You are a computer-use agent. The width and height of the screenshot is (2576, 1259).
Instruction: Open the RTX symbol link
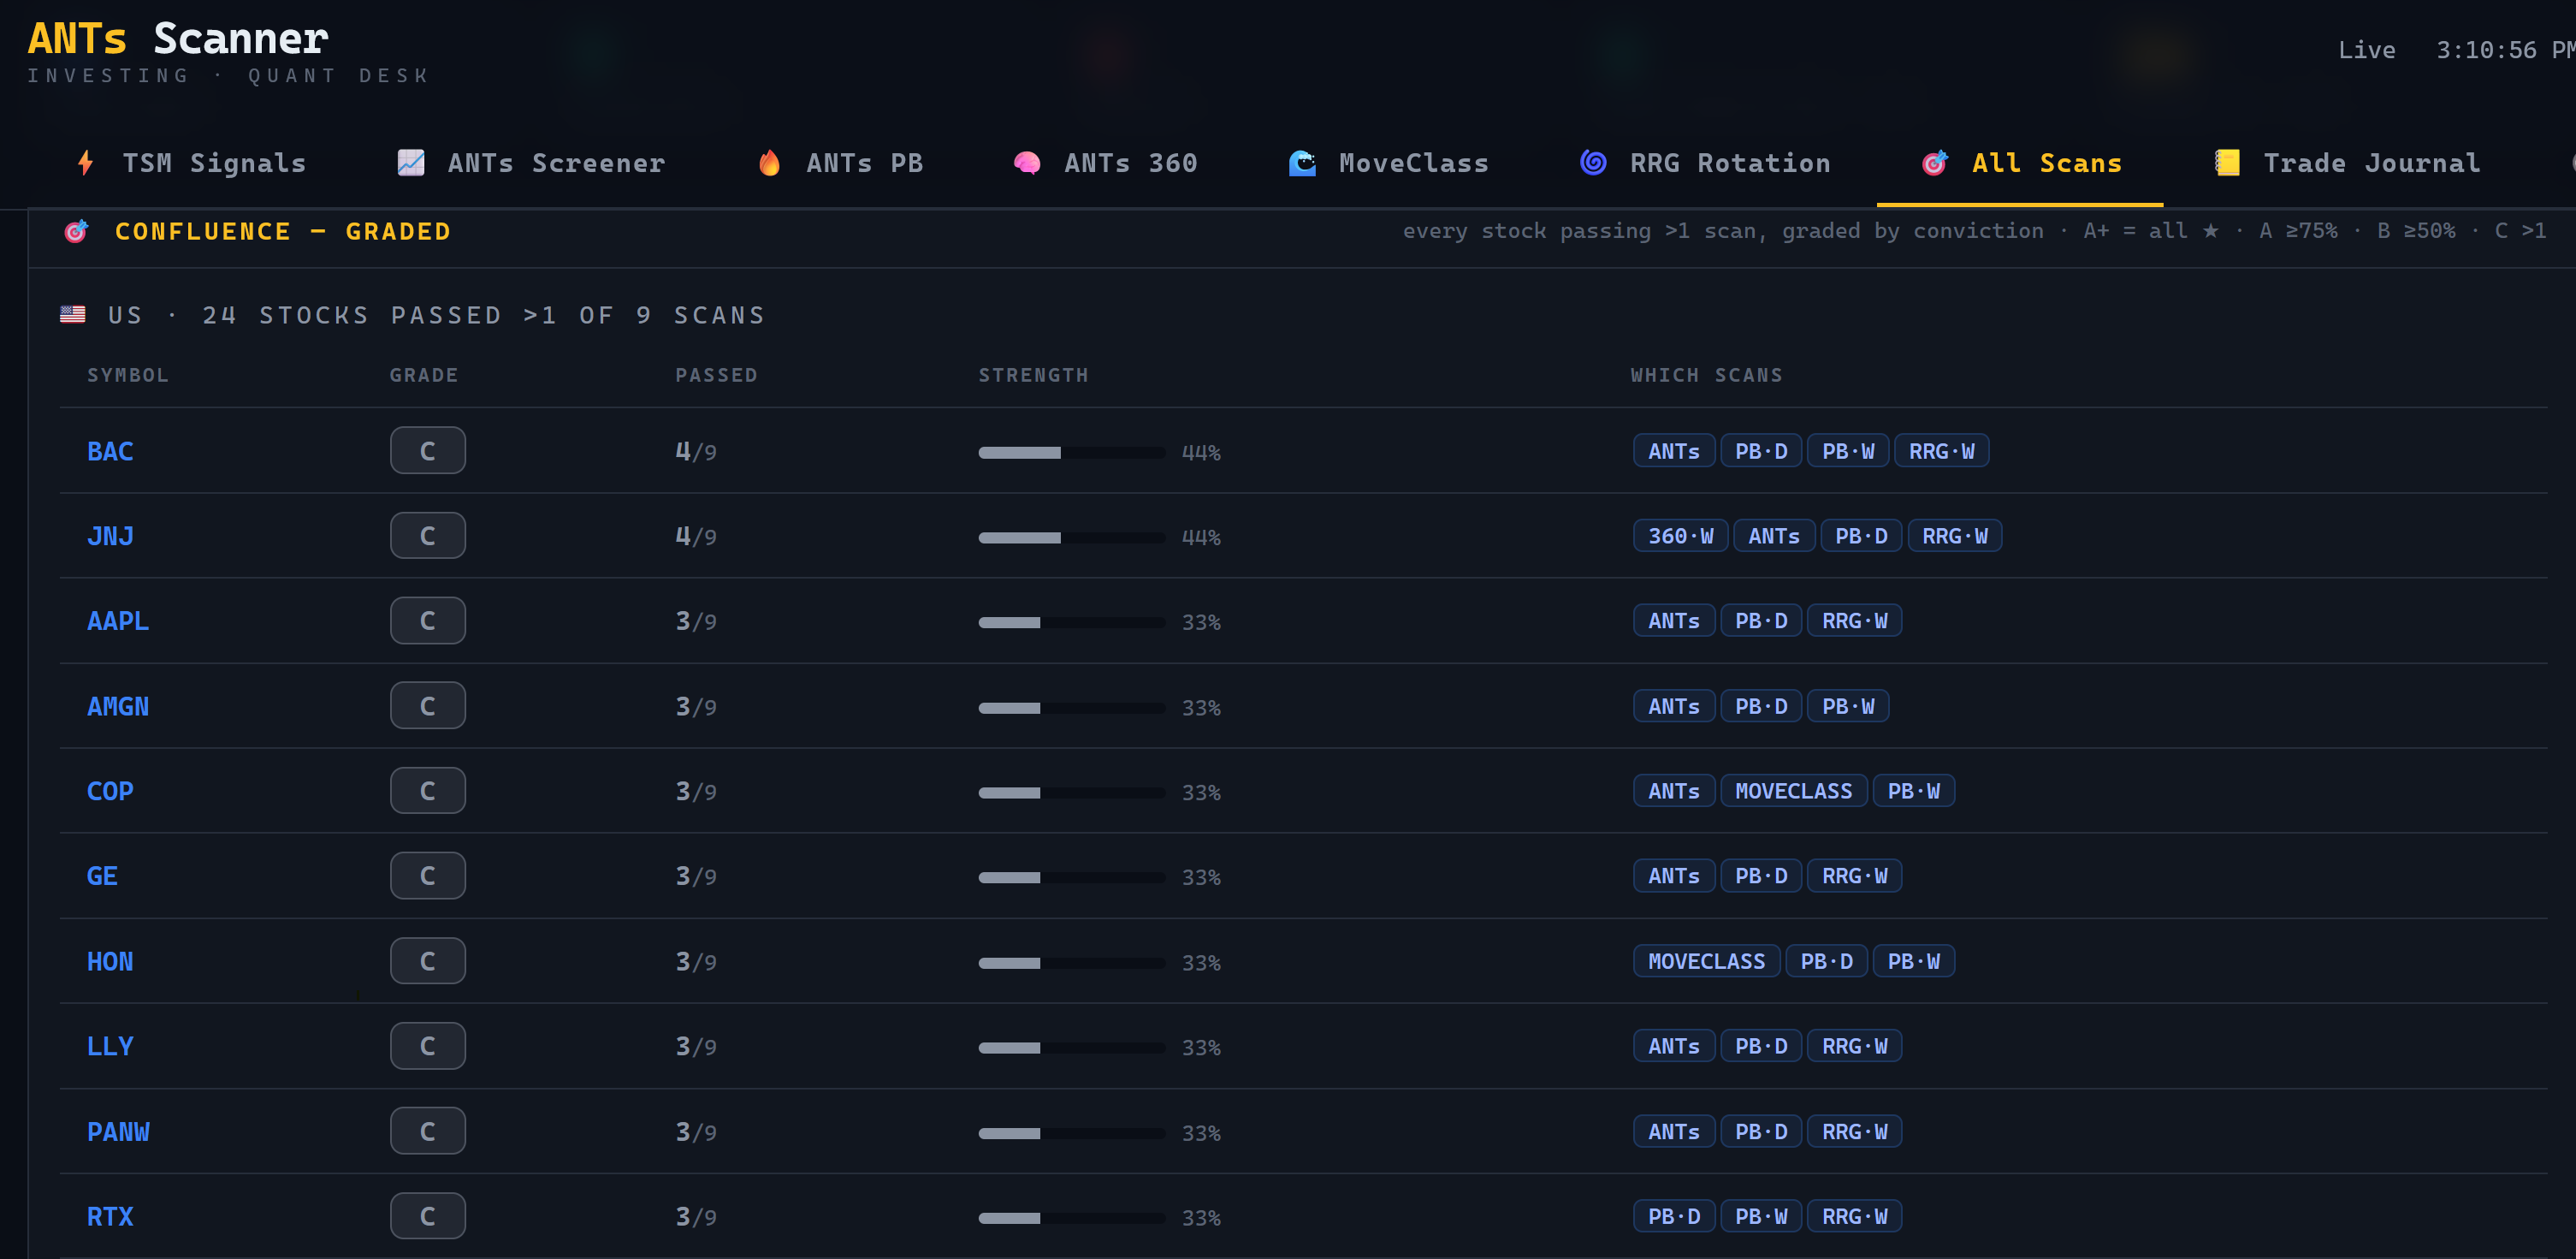[x=110, y=1217]
